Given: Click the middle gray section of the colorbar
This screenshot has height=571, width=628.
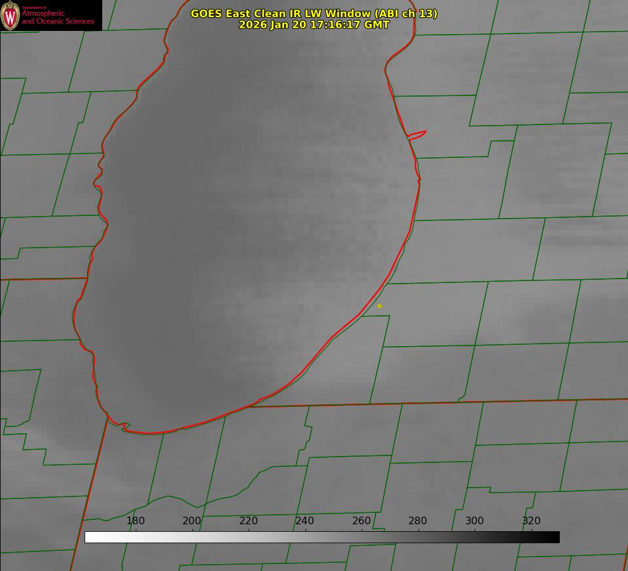Looking at the screenshot, I should tap(322, 537).
